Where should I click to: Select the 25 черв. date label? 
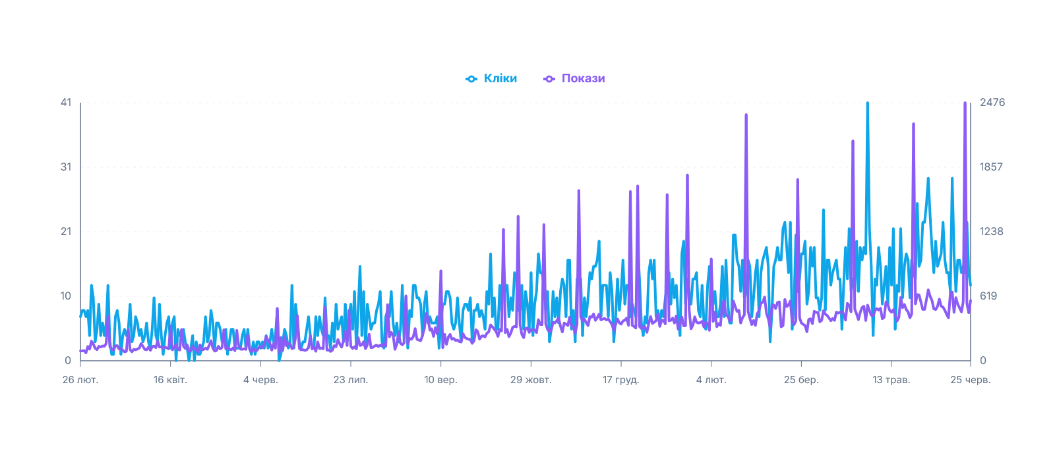coord(971,380)
